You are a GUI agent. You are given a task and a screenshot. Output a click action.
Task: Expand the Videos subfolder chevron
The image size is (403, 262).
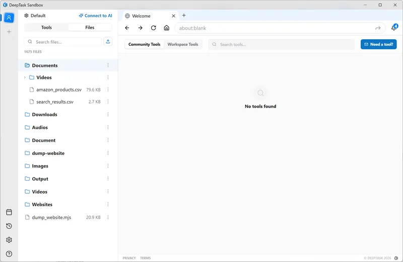point(25,77)
